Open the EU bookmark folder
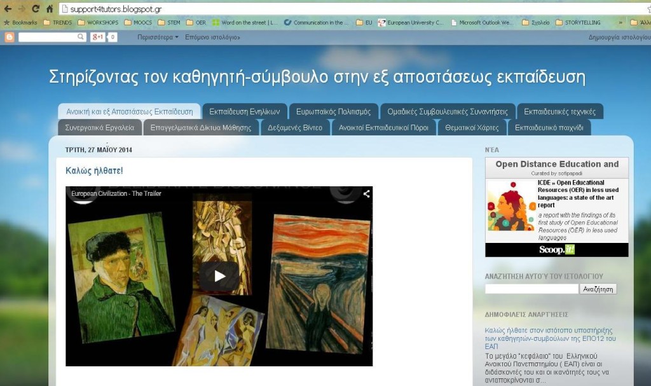This screenshot has height=386, width=651. (x=364, y=22)
